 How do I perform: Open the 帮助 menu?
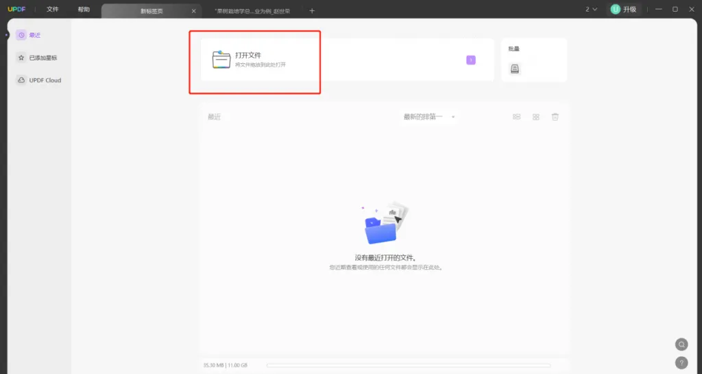point(84,10)
